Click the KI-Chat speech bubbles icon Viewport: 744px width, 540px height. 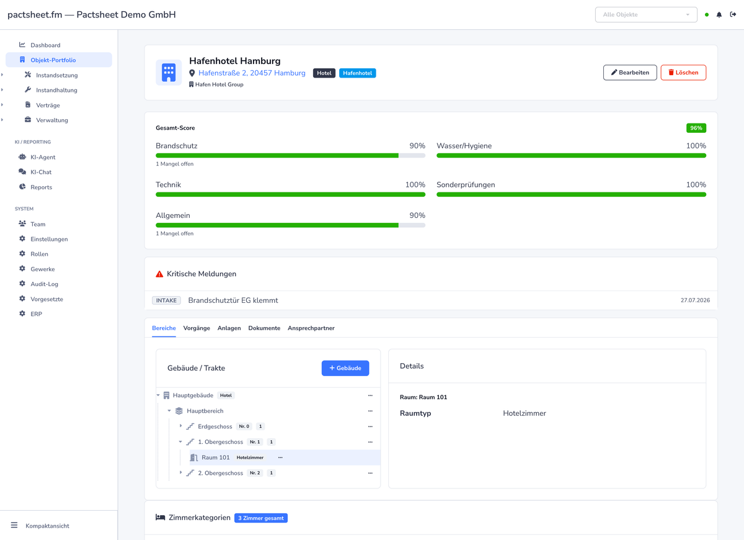22,172
